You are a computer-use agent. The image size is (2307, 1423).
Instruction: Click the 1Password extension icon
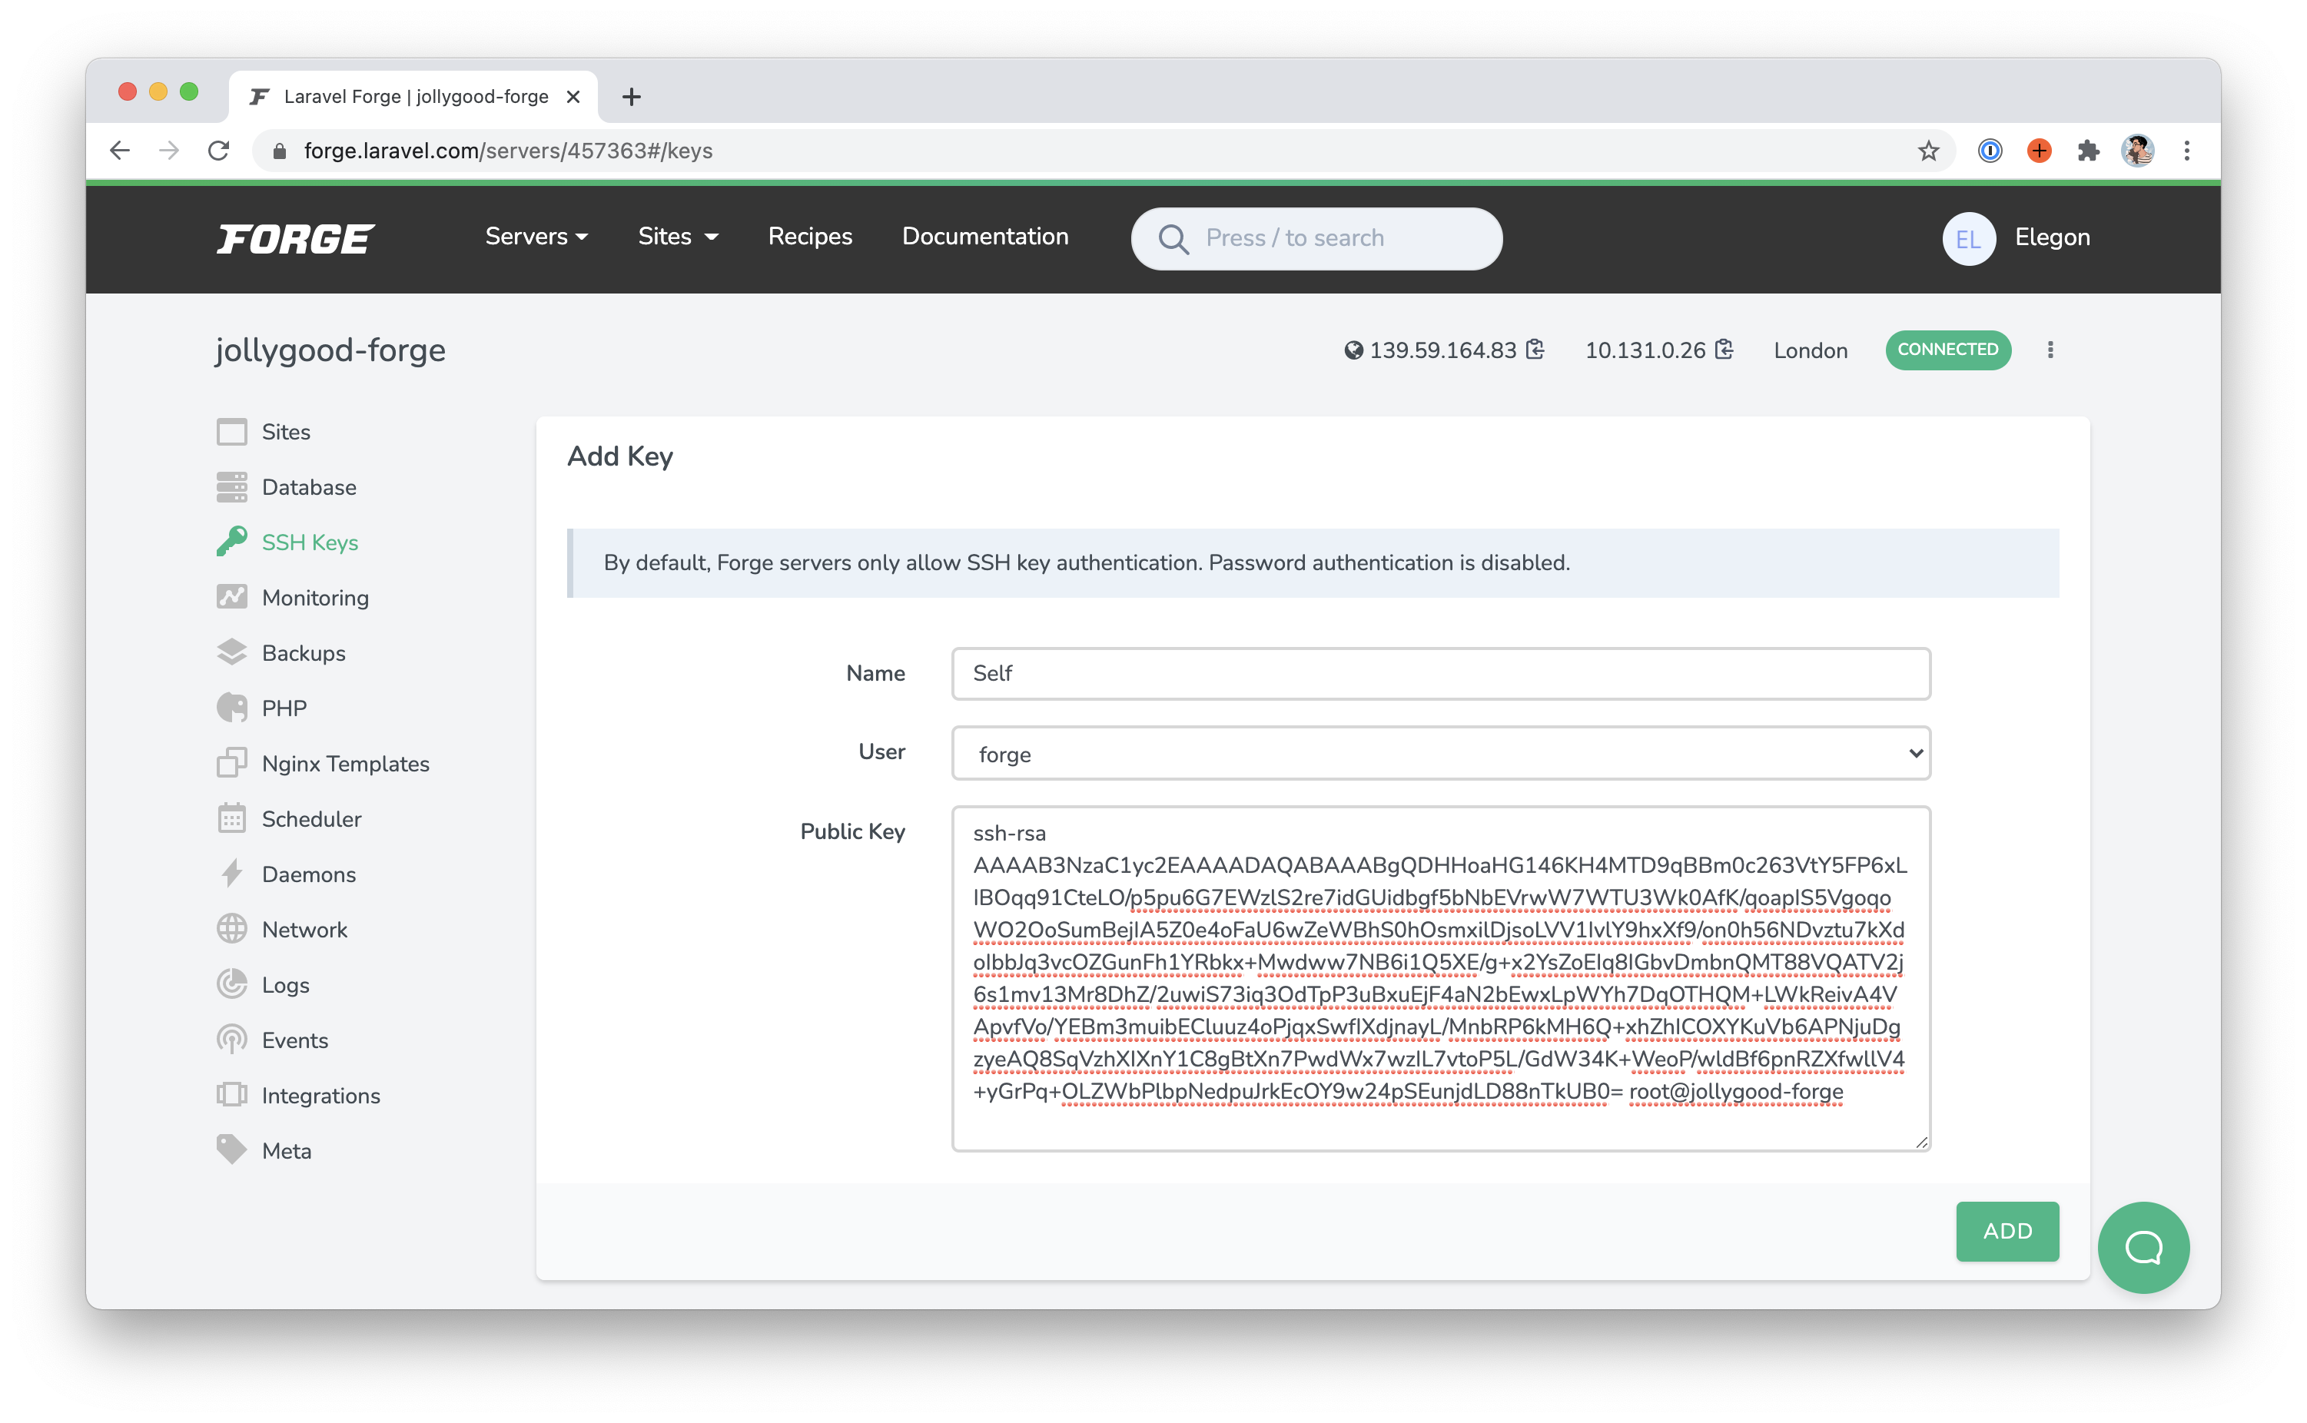(x=1990, y=151)
